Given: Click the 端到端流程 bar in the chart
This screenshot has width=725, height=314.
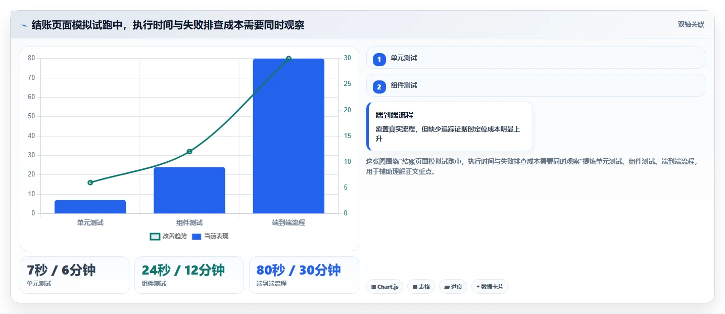Looking at the screenshot, I should tap(288, 136).
